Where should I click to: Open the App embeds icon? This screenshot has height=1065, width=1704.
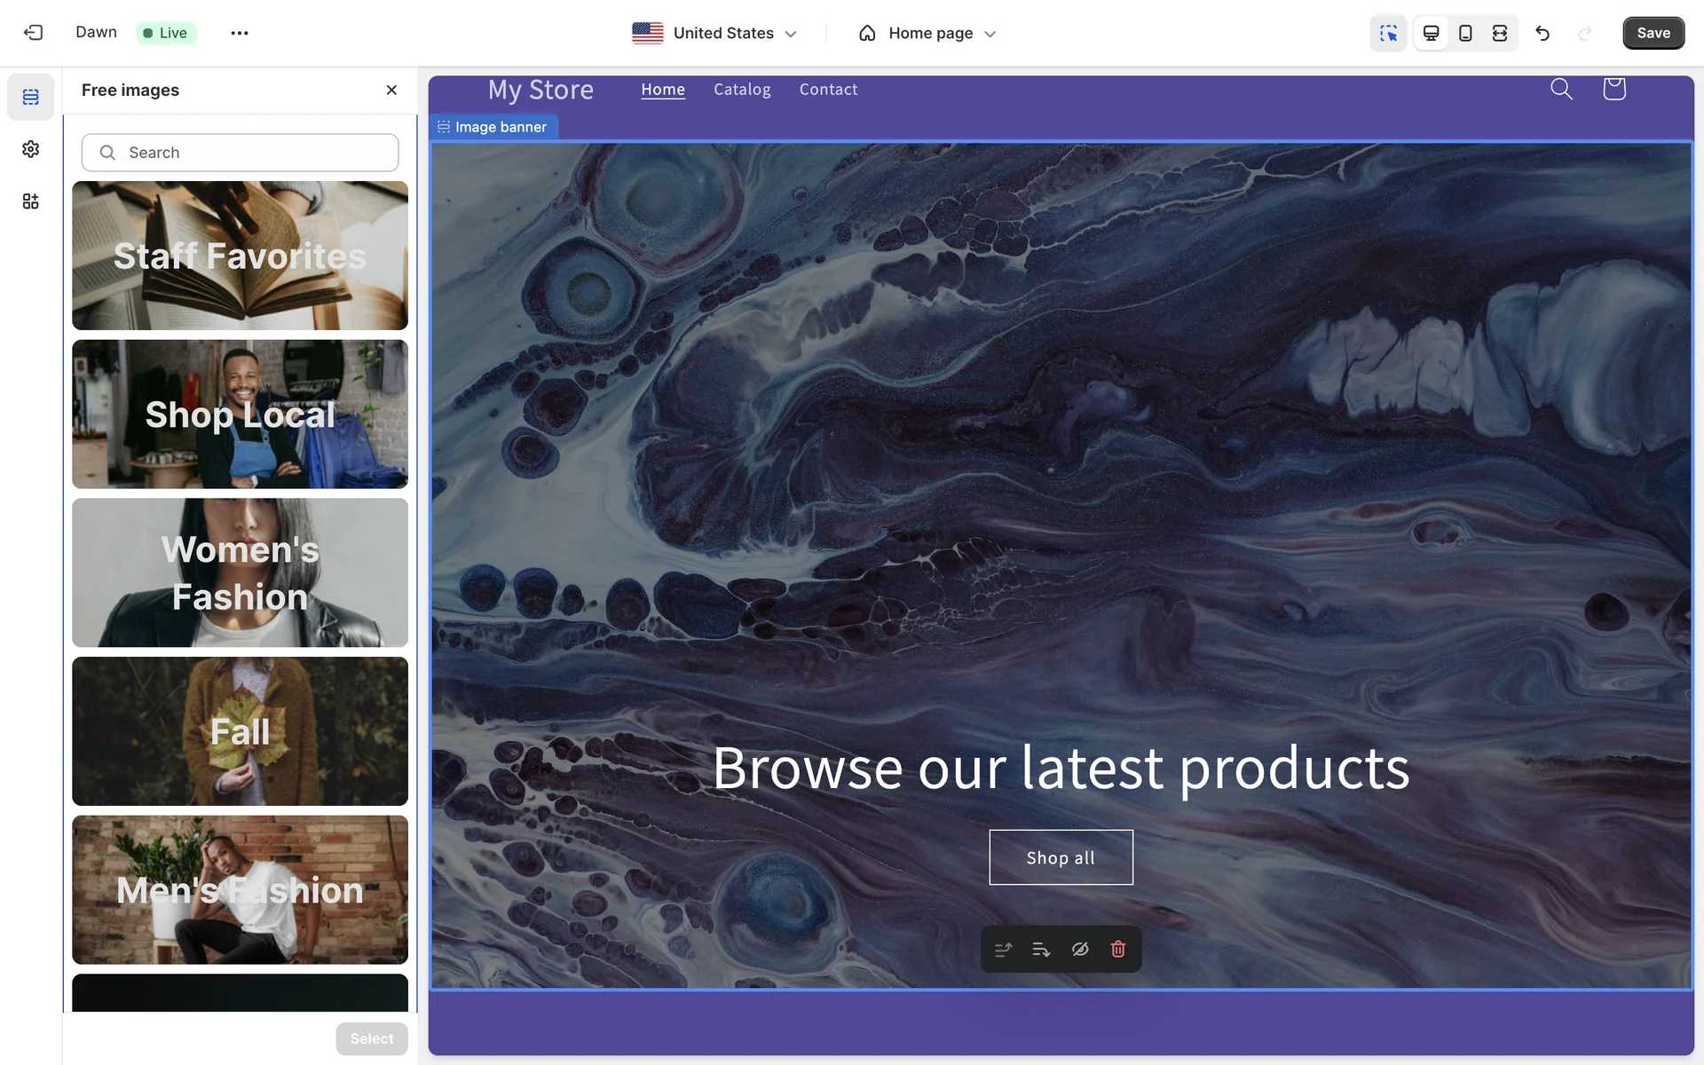[x=31, y=201]
